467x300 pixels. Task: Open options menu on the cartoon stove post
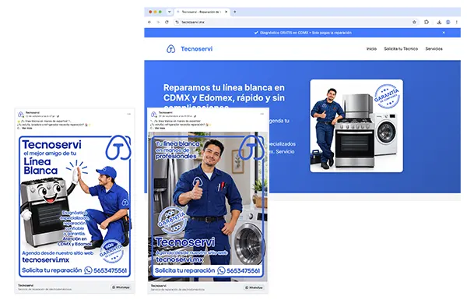[x=128, y=114]
